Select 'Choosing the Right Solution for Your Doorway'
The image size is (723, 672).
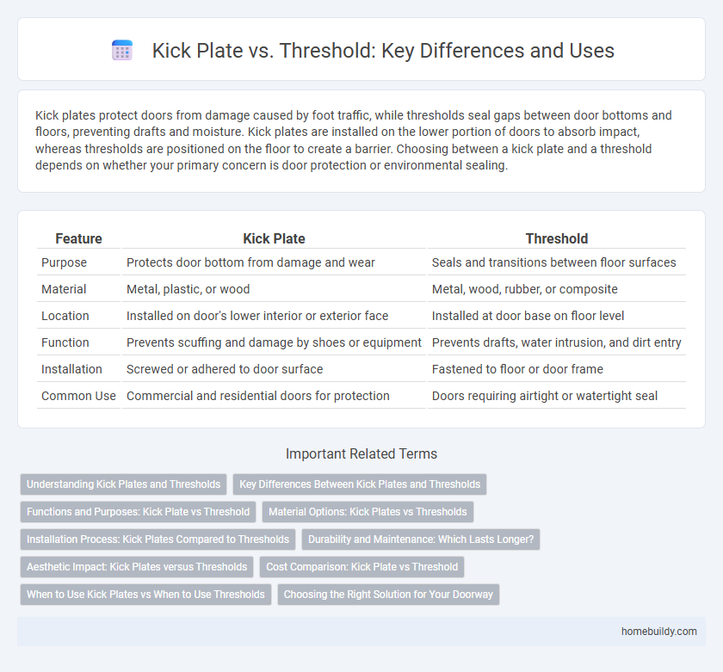(x=388, y=595)
